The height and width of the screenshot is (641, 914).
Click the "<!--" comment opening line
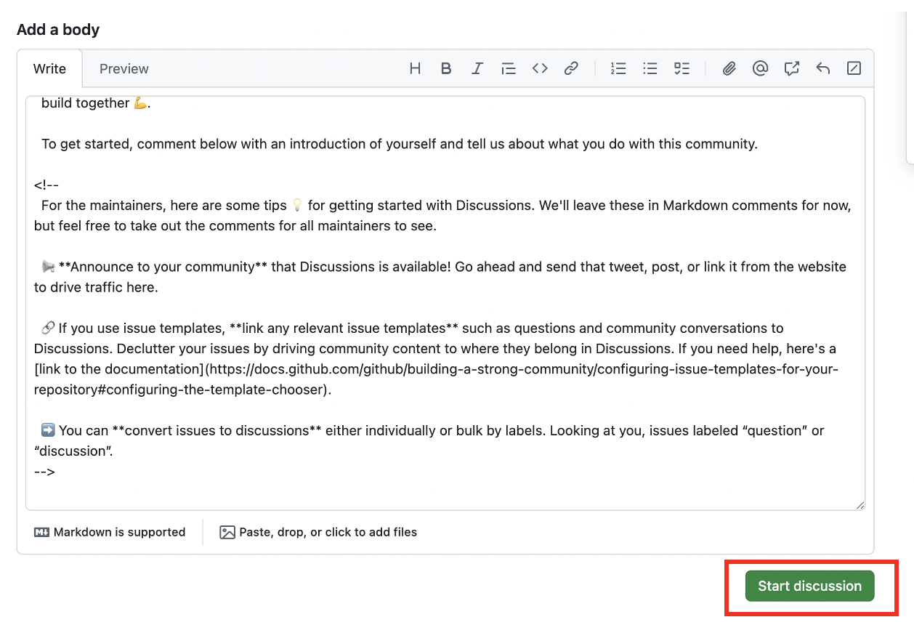(46, 185)
